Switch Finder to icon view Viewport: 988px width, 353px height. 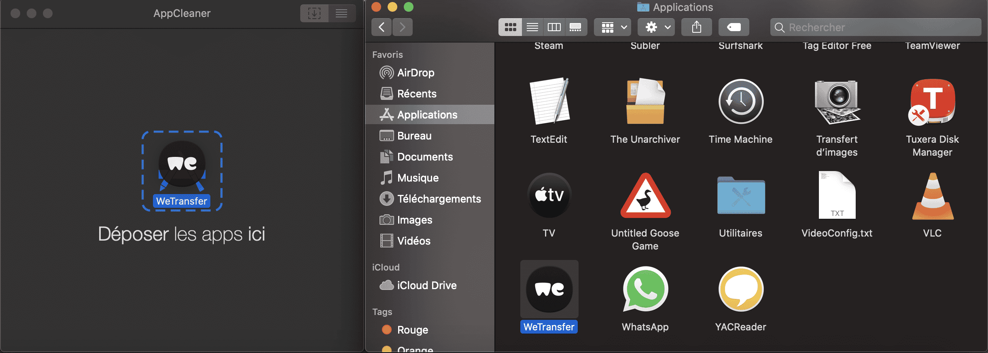[510, 27]
